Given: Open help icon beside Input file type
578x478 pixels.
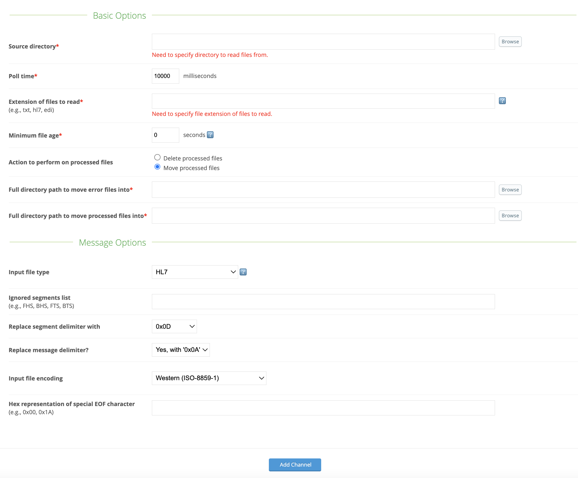Looking at the screenshot, I should pyautogui.click(x=243, y=272).
